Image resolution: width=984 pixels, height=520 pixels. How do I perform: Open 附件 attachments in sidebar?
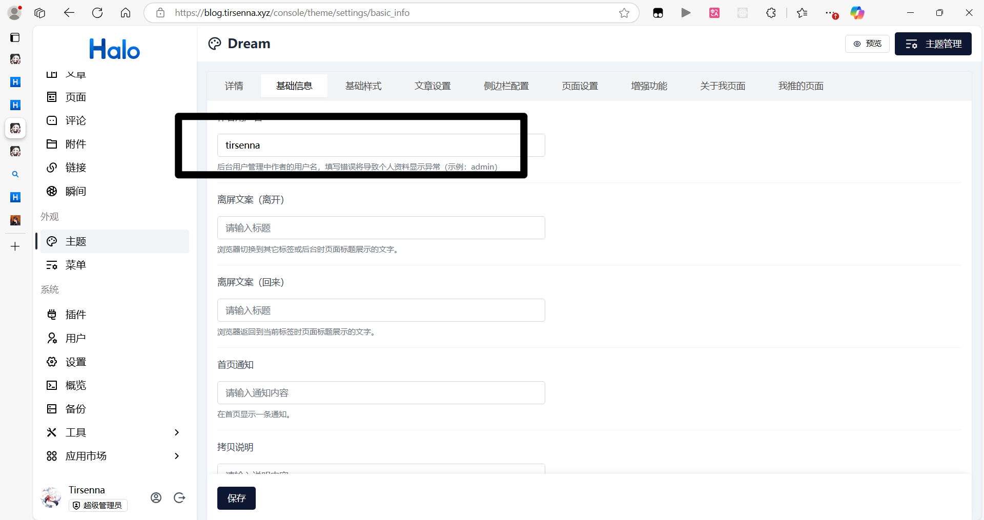click(x=75, y=144)
